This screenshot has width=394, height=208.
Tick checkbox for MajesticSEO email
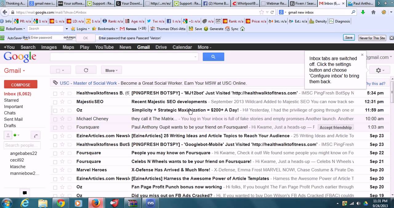(x=55, y=102)
